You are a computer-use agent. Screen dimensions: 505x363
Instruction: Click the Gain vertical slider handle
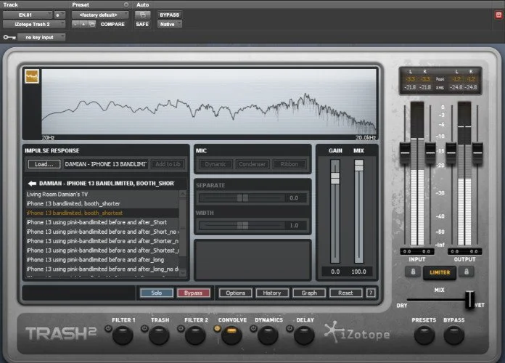(335, 178)
